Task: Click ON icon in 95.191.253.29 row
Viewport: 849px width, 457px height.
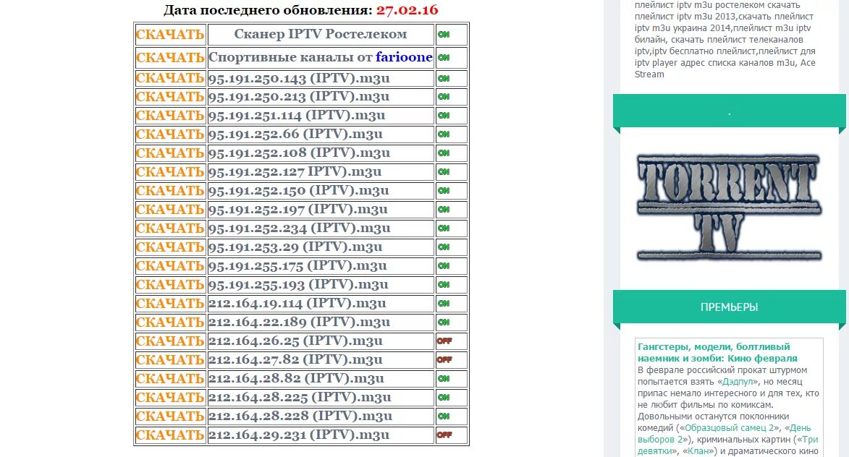Action: pyautogui.click(x=444, y=247)
